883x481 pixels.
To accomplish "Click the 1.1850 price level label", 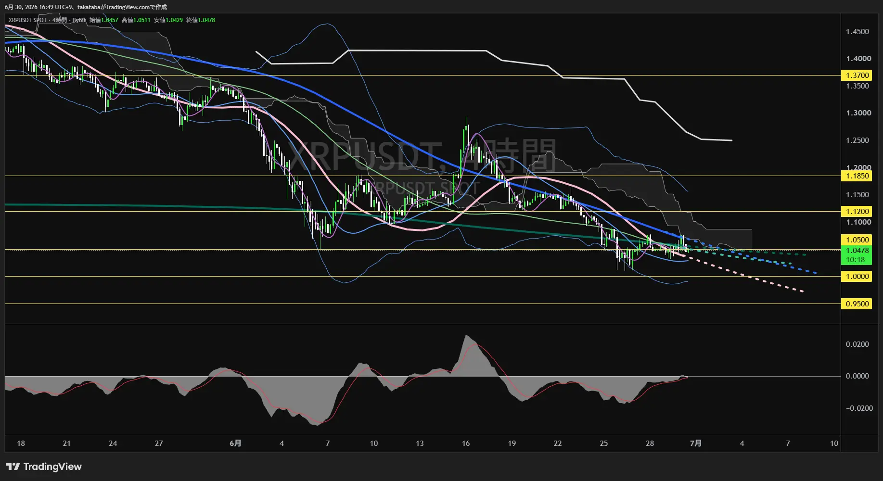I will 857,176.
